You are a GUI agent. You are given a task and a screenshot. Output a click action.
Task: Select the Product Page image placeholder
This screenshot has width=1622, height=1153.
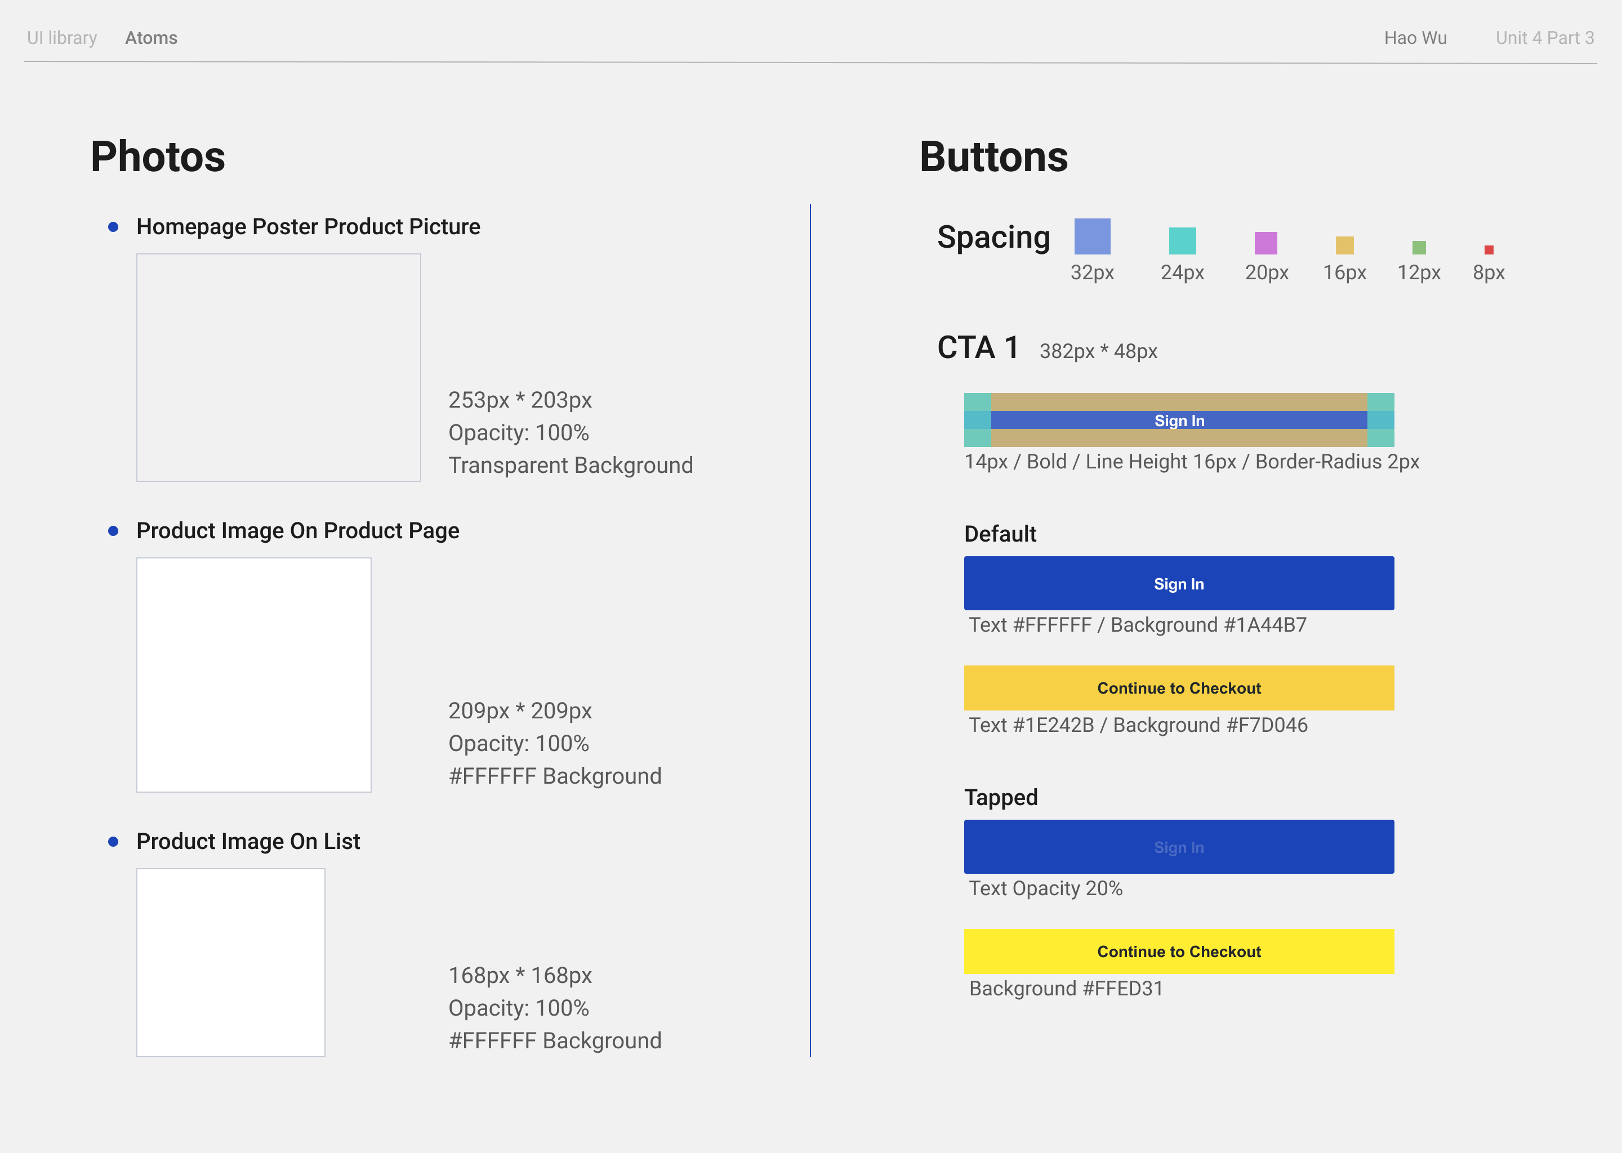point(253,674)
